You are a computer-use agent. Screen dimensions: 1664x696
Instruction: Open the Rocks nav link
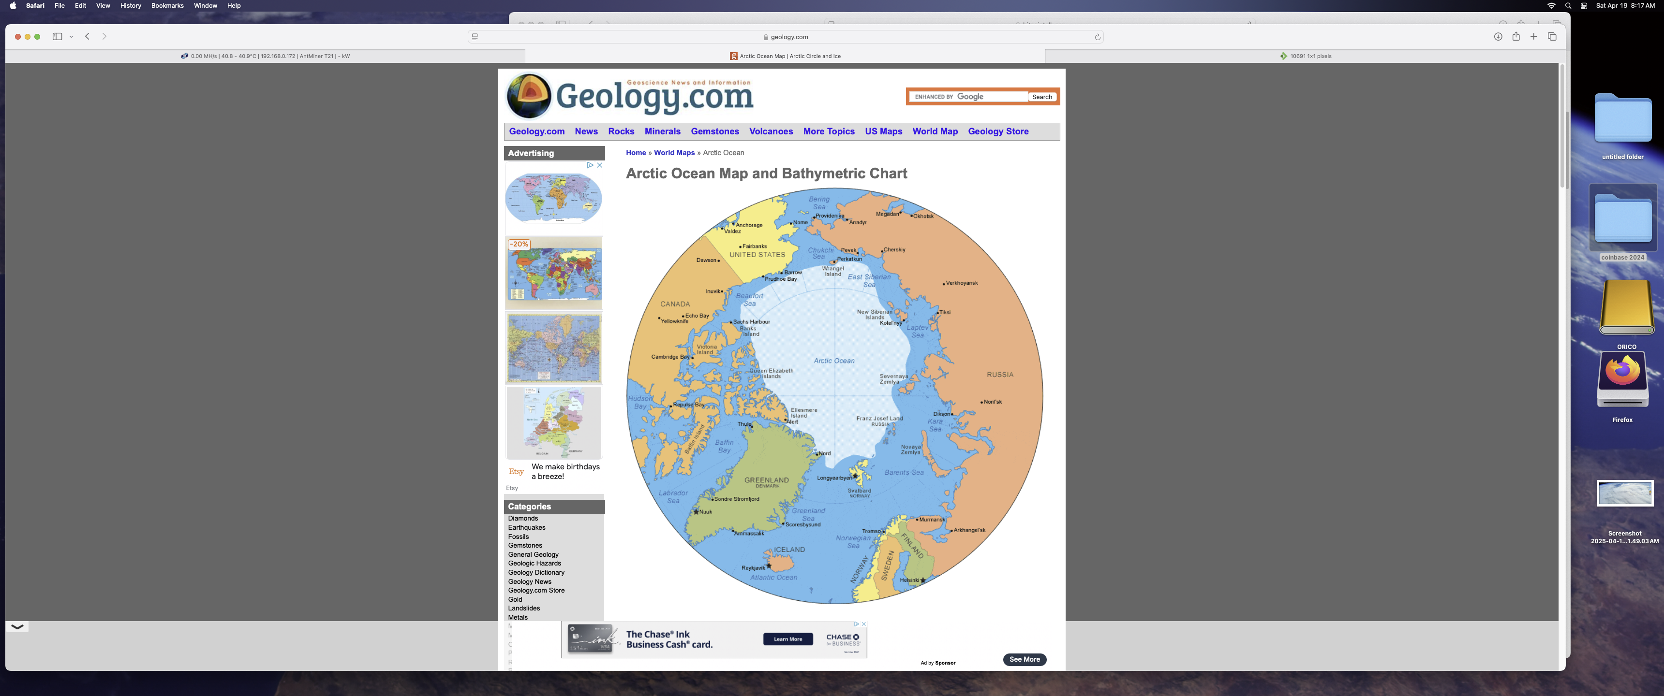pos(621,131)
